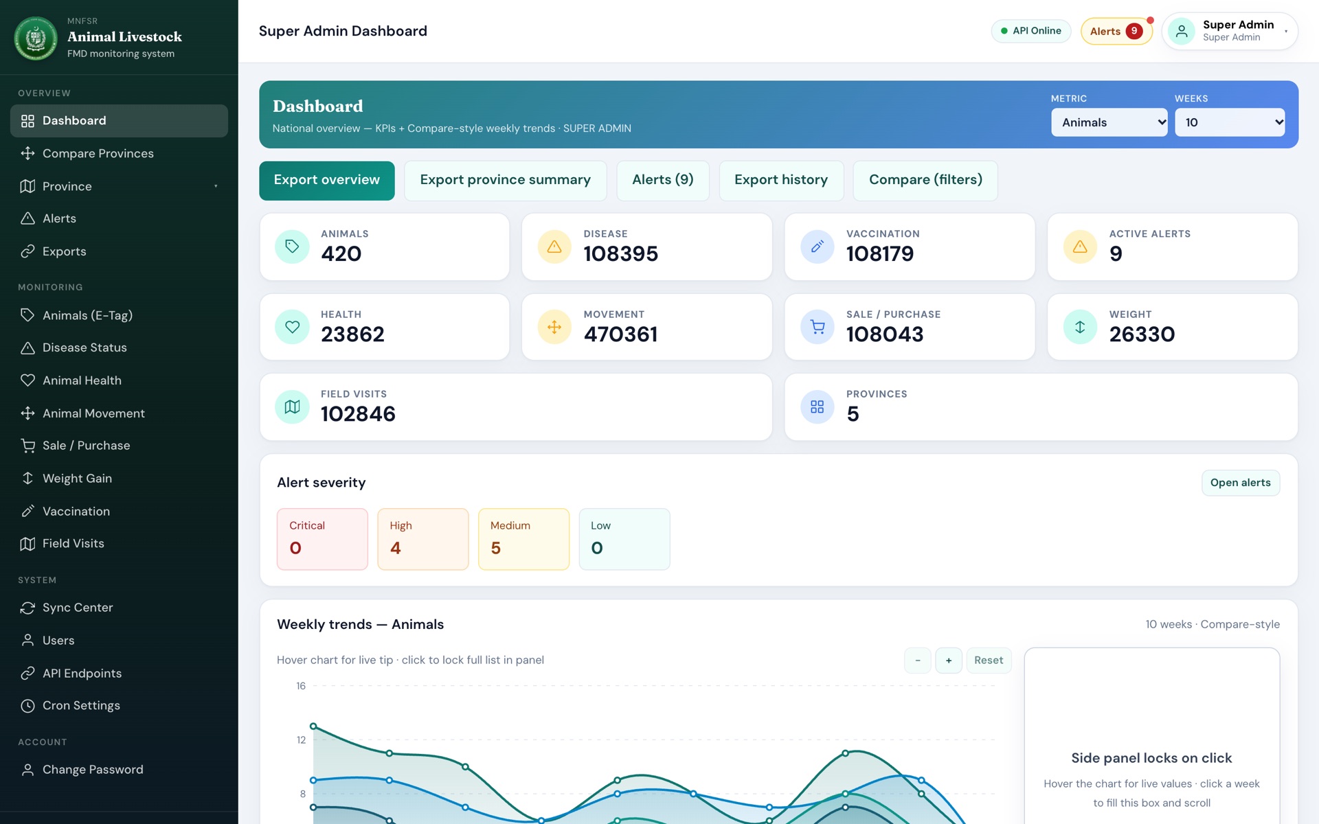The width and height of the screenshot is (1319, 824).
Task: Click the Sale / Purchase cart icon in sidebar
Action: (27, 446)
